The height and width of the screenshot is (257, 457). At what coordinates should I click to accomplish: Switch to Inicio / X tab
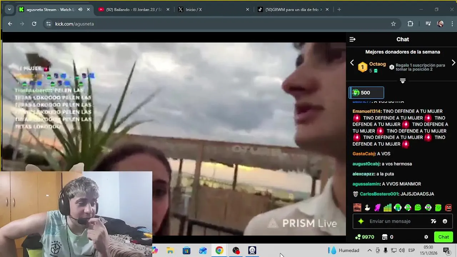(214, 10)
